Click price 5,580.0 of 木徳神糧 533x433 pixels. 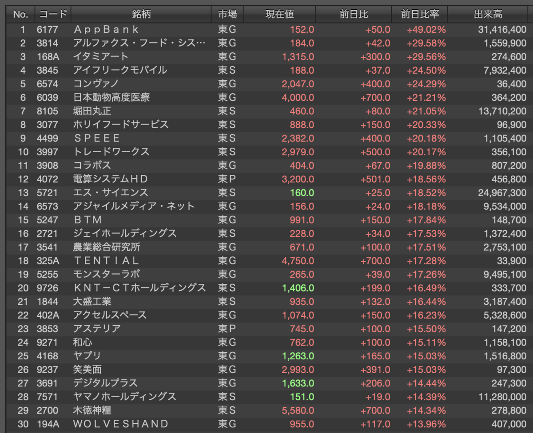coord(298,410)
